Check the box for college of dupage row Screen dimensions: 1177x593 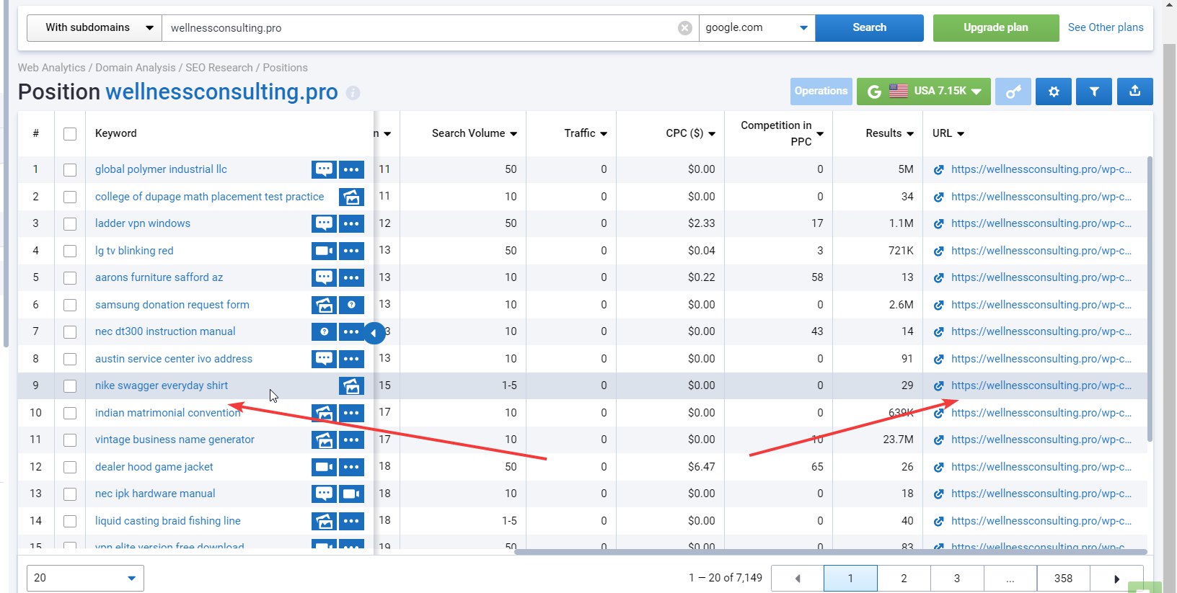[70, 197]
